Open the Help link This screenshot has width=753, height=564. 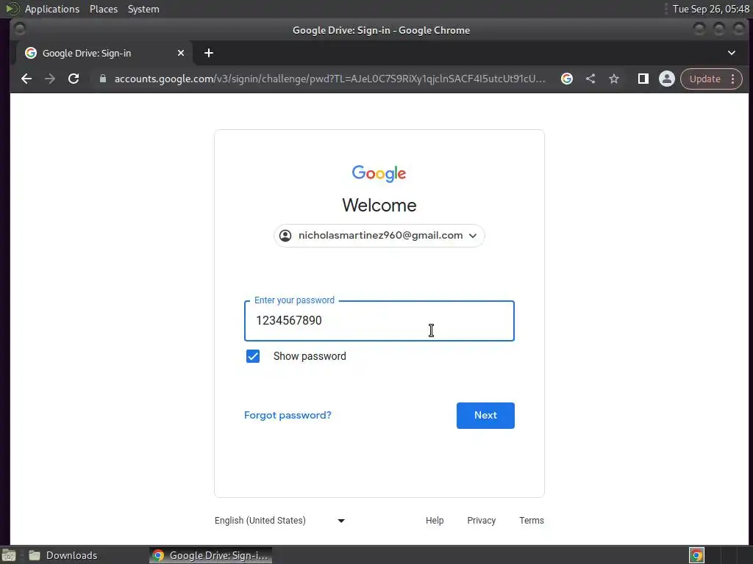point(435,521)
